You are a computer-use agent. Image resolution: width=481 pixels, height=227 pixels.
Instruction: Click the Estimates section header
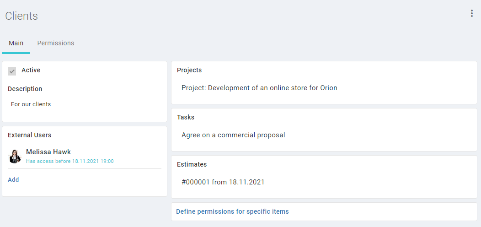click(x=192, y=165)
